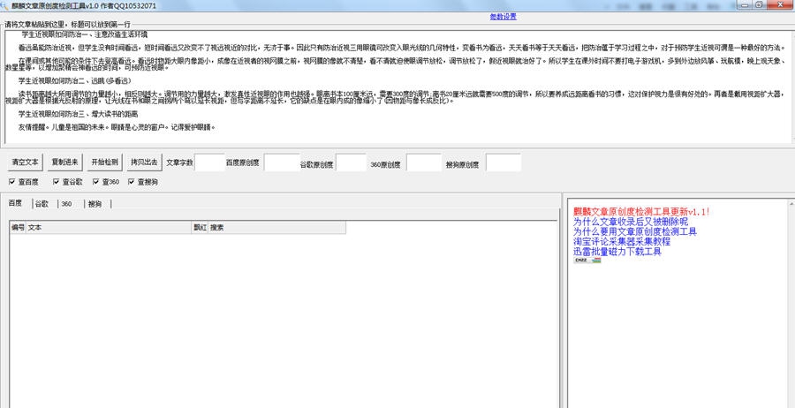Screen dimensions: 795x408
Task: Focus the 百度原创度 field
Action: click(282, 162)
